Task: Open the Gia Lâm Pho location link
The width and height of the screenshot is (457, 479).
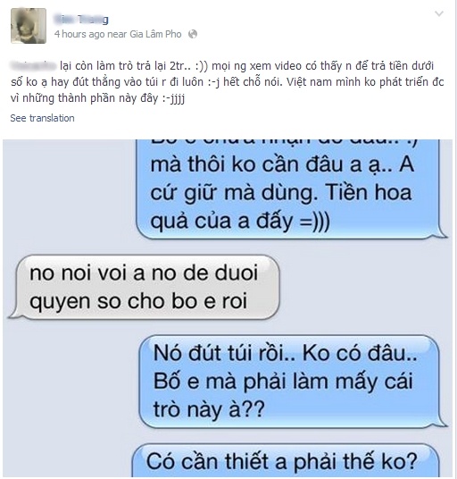Action: coord(155,34)
